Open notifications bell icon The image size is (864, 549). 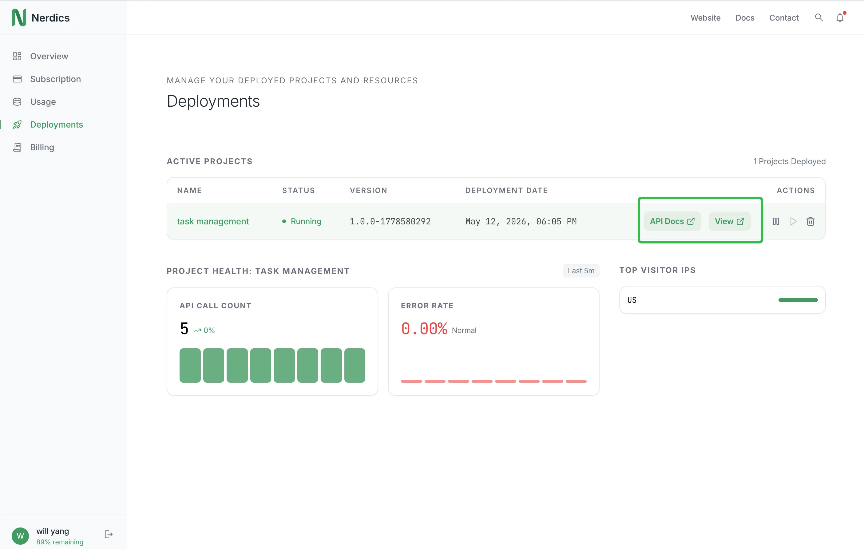pos(840,18)
